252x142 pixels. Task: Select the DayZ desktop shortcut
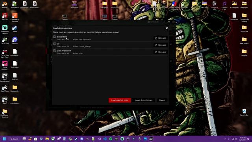pyautogui.click(x=5, y=101)
